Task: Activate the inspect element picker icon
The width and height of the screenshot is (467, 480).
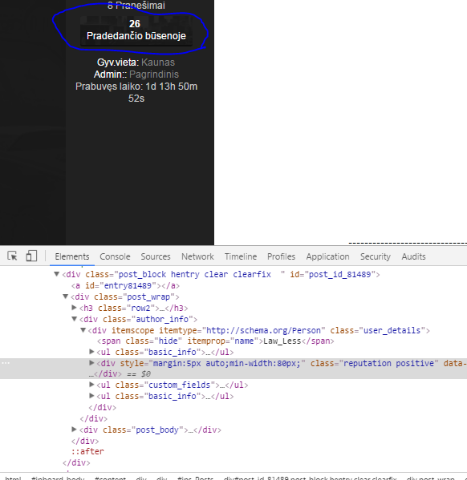Action: click(x=12, y=256)
